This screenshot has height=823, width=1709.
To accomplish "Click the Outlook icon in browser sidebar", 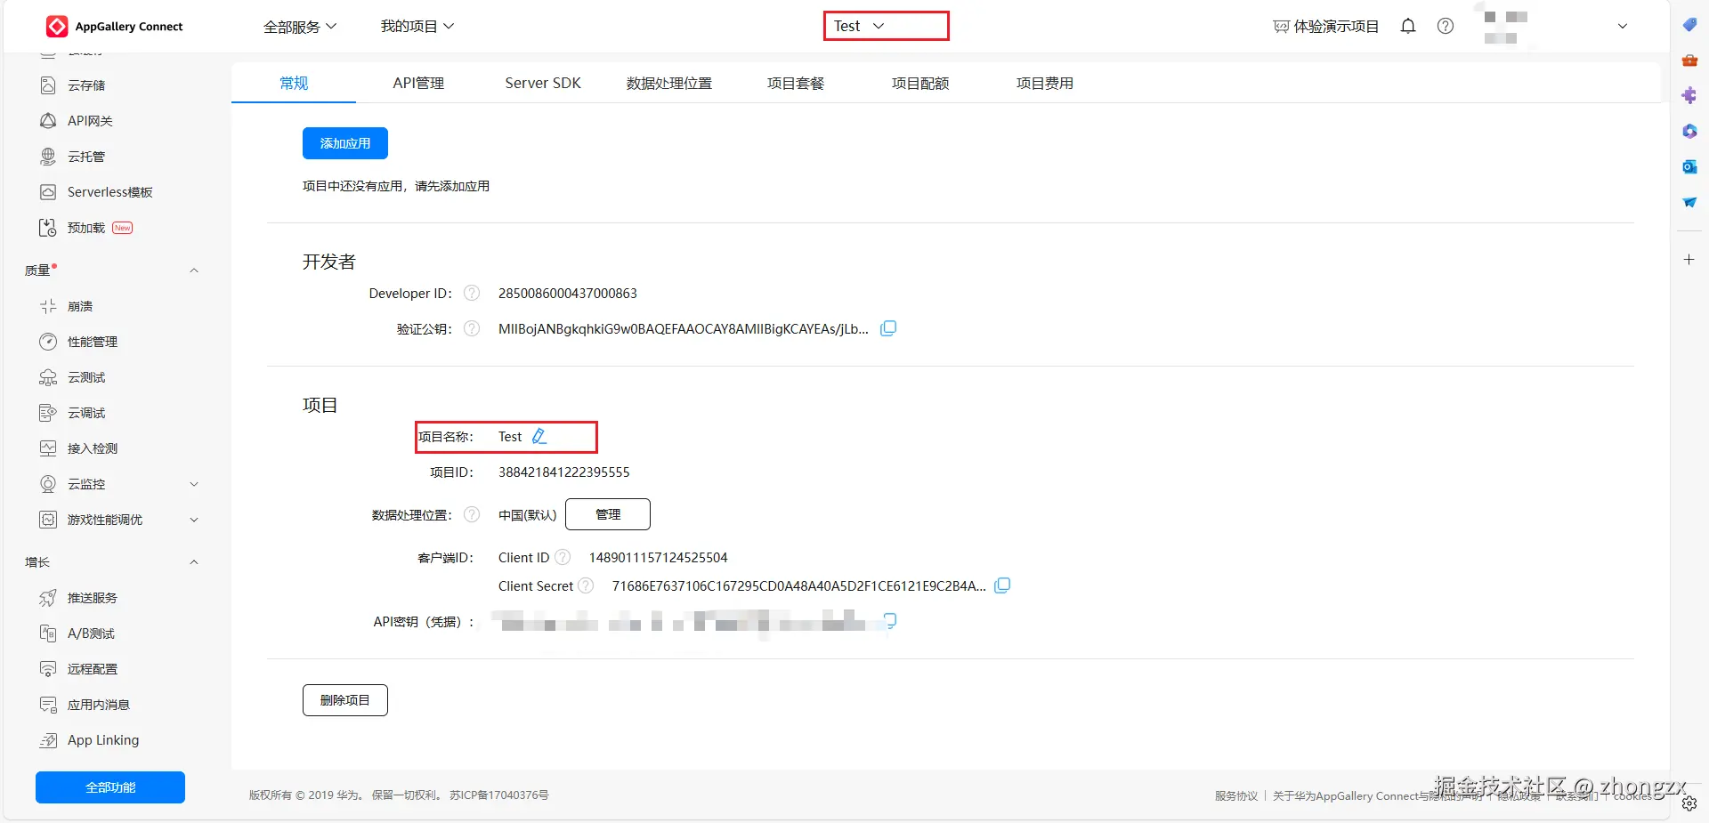I will (1689, 167).
